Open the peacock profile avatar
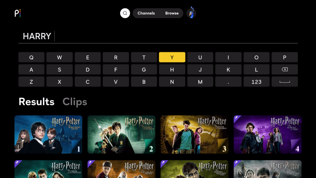The width and height of the screenshot is (316, 178). coord(191,13)
